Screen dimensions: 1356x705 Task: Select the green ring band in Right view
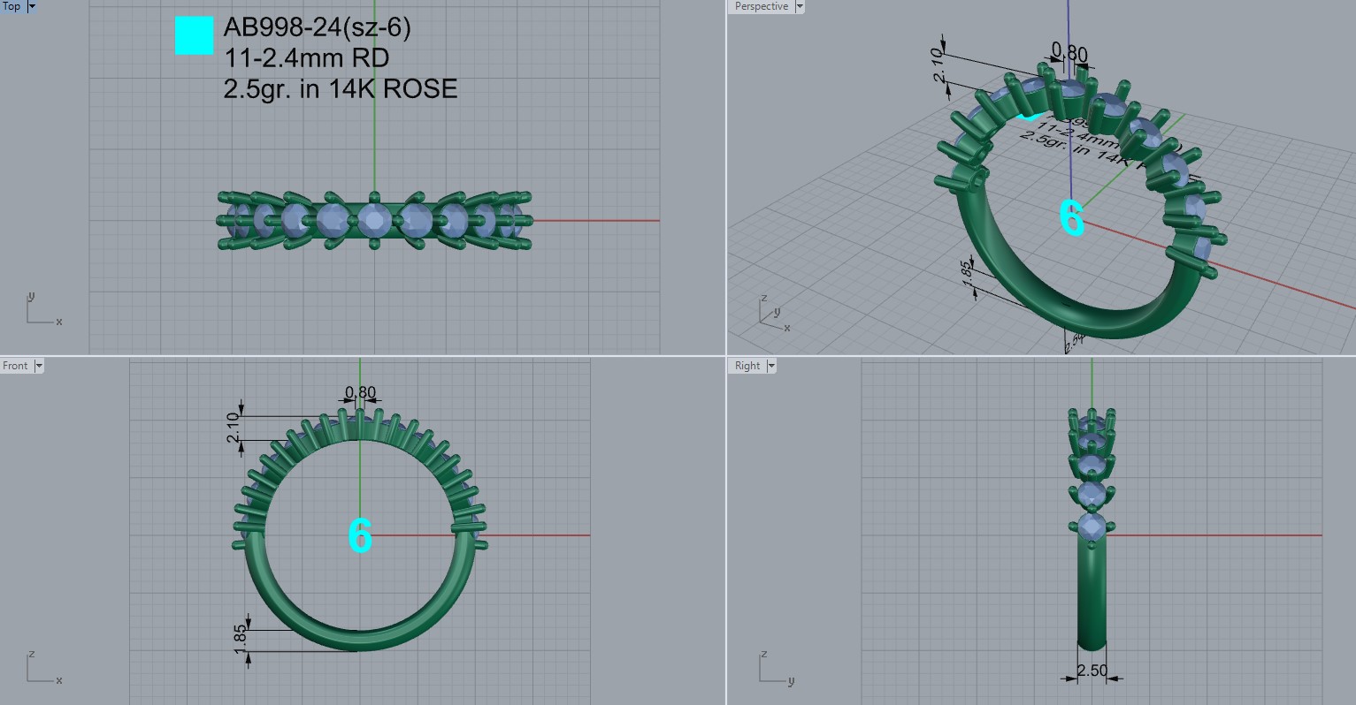[x=1092, y=594]
